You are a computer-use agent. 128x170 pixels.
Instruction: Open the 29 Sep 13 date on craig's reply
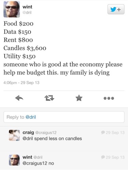[x=115, y=133]
